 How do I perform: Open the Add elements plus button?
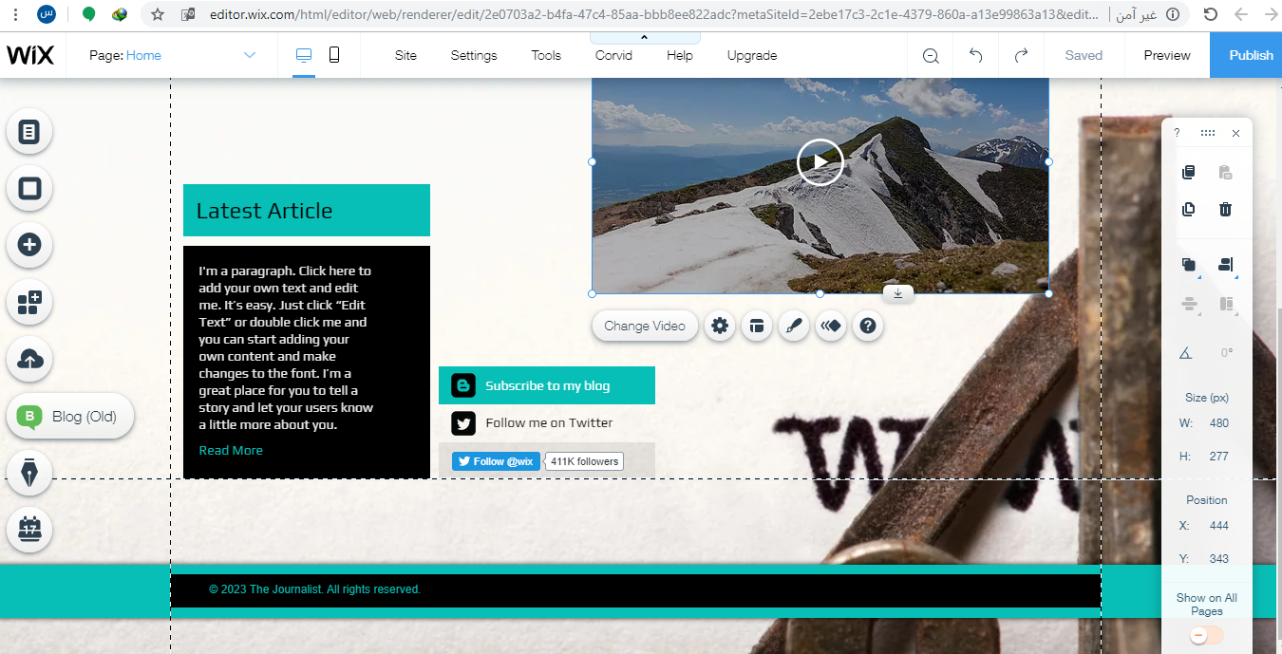point(29,245)
